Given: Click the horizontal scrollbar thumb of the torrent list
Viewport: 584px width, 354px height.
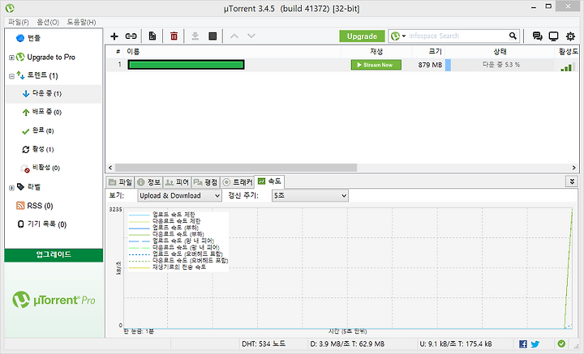Looking at the screenshot, I should click(x=236, y=168).
